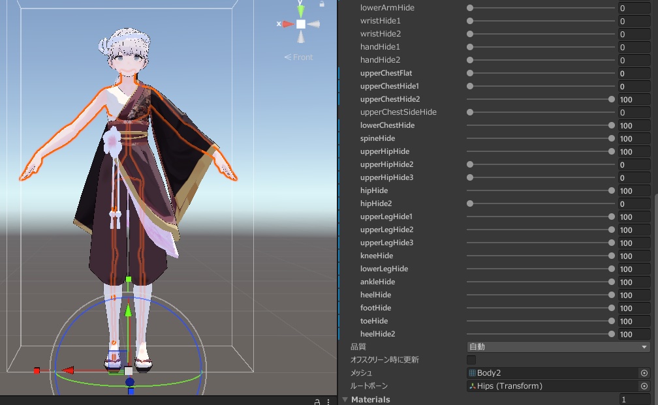The height and width of the screenshot is (405, 658).
Task: Open object picker beside Body2 mesh field
Action: (x=644, y=373)
